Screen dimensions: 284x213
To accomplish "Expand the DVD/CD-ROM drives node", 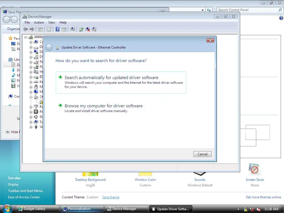I will (31, 57).
